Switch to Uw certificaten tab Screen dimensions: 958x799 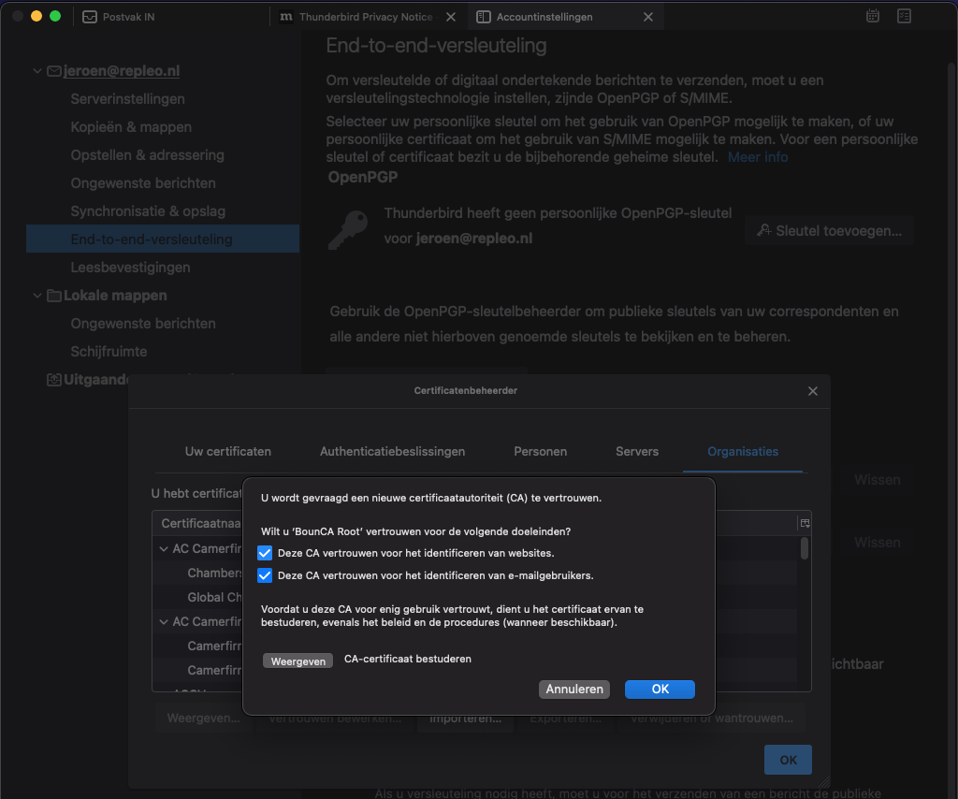point(228,451)
